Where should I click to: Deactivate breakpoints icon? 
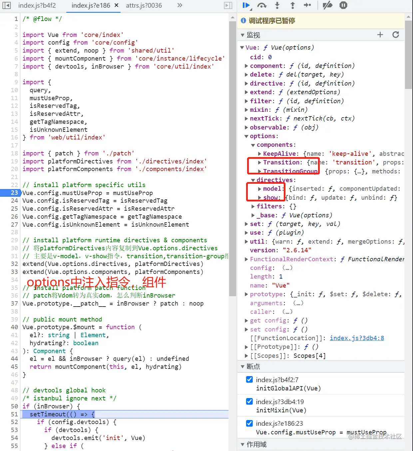tap(328, 5)
